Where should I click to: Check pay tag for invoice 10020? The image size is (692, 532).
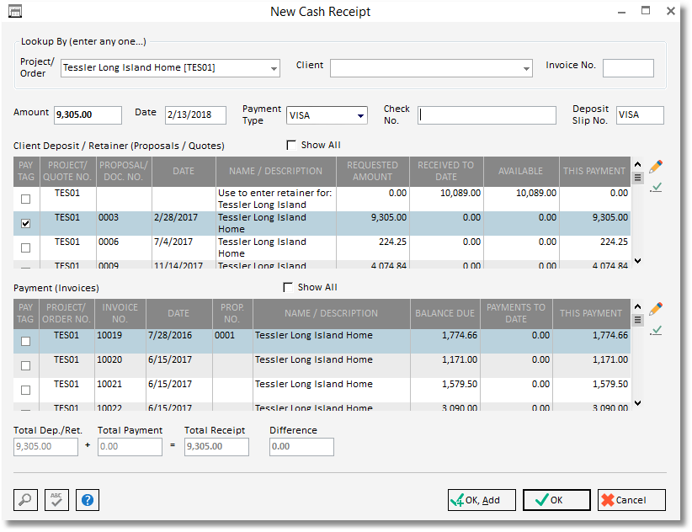pyautogui.click(x=25, y=365)
